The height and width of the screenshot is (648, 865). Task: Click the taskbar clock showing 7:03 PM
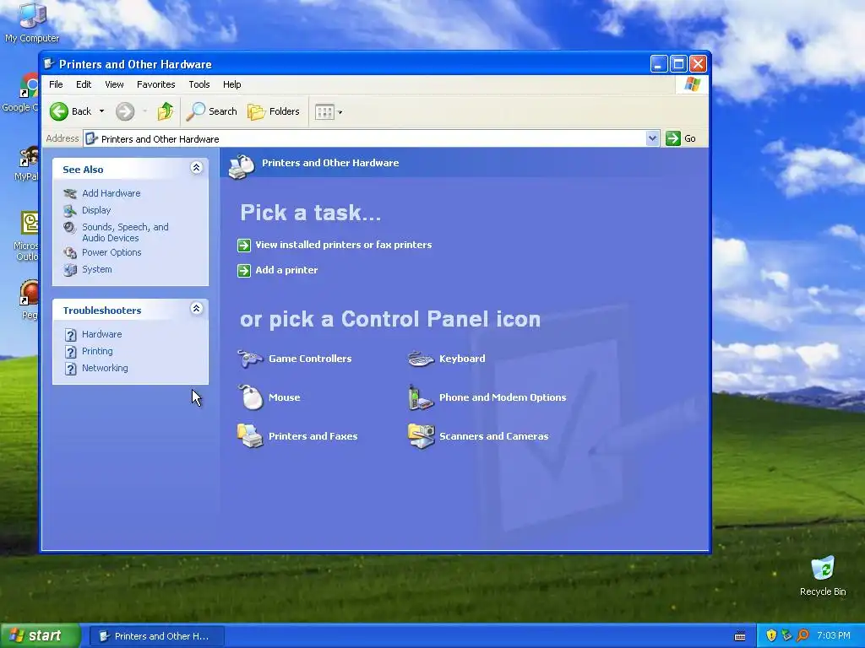tap(833, 635)
